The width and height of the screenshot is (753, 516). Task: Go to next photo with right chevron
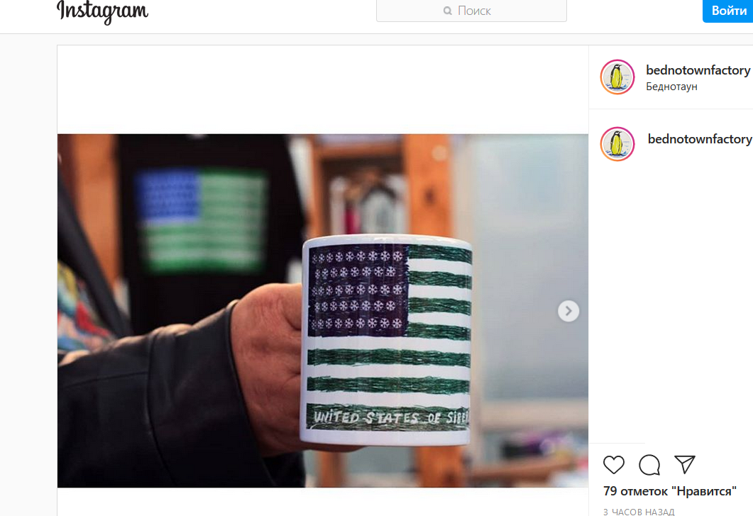(568, 312)
